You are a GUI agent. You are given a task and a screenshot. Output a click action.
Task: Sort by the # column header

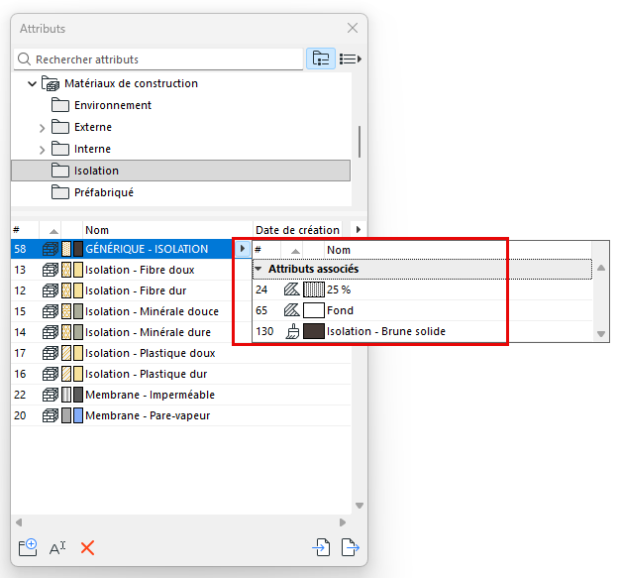[x=25, y=230]
